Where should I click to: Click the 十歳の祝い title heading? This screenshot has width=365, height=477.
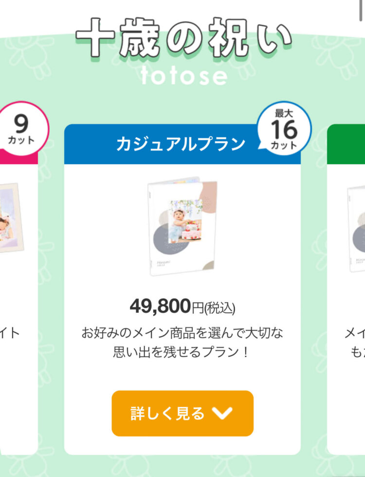point(183,38)
